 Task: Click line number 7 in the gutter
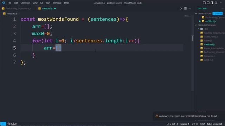click(x=14, y=62)
